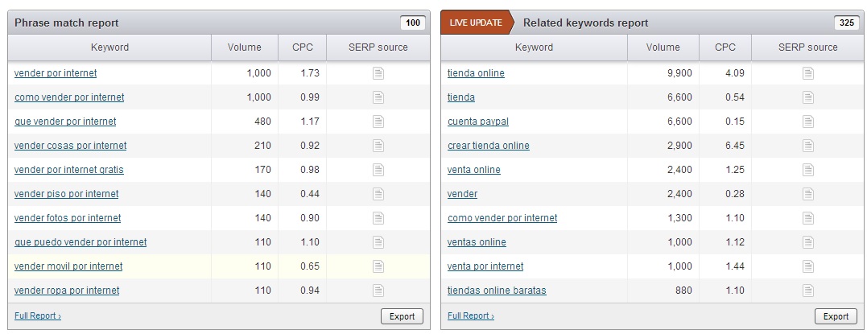The width and height of the screenshot is (867, 334).
Task: Open SERP source icon for 'tiendas online baratas'
Action: [x=808, y=291]
